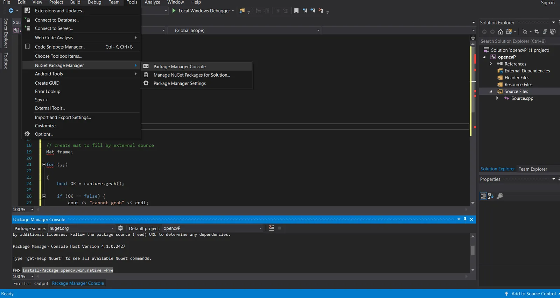
Task: Open the Package Manager Console menu entry
Action: pos(197,66)
